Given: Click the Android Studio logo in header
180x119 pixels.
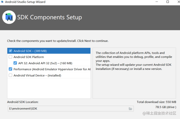Looking at the screenshot, I should [x=9, y=17].
